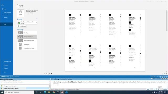The width and height of the screenshot is (168, 94).
Task: Click the Jasperactive round close icon
Action: tap(167, 77)
